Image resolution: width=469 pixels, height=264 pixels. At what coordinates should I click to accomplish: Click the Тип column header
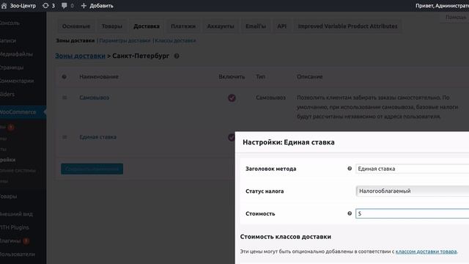(261, 77)
